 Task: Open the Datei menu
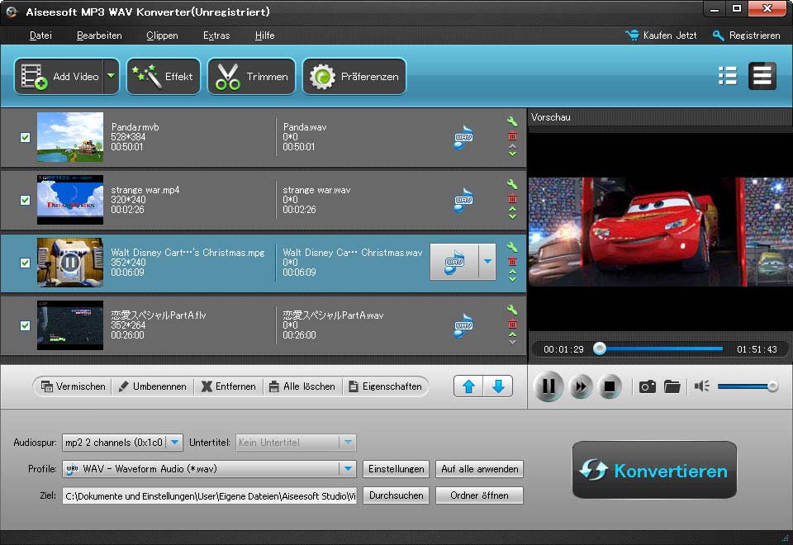click(x=40, y=36)
